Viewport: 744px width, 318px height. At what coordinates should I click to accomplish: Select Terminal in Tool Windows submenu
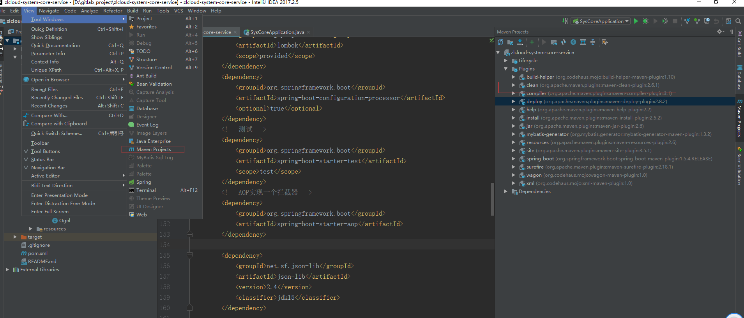[164, 190]
